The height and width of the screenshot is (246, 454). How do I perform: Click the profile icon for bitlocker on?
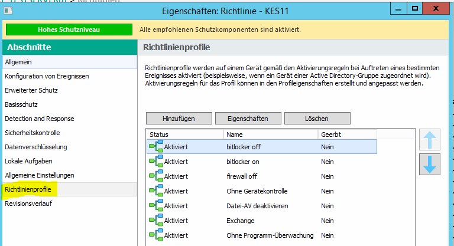point(156,161)
